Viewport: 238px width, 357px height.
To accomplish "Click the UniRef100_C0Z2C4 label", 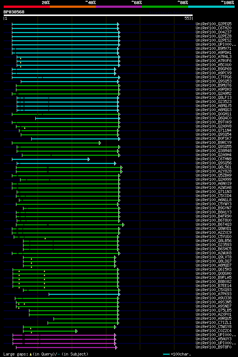I will click(213, 331).
